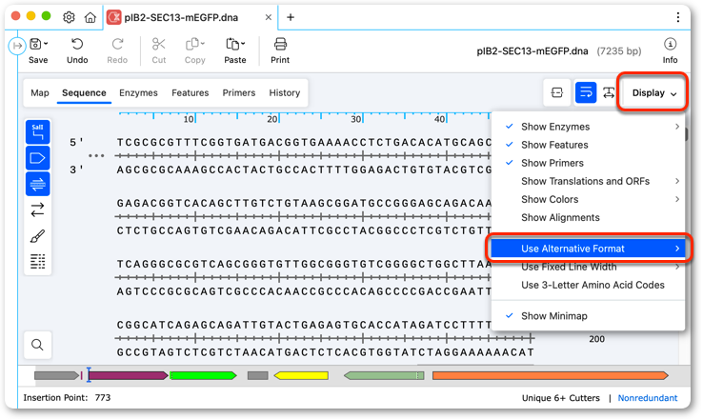Click the flip strands arrows icon
703x419 pixels.
tap(38, 209)
